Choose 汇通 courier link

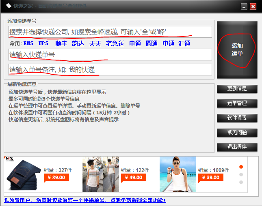184,43
